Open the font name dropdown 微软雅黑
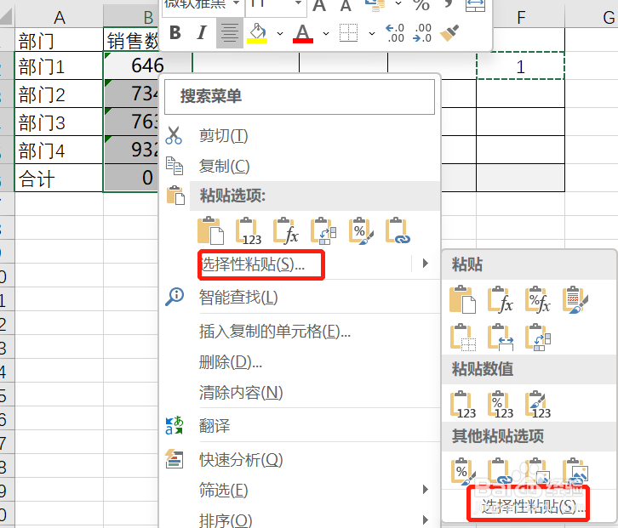 coord(236,3)
